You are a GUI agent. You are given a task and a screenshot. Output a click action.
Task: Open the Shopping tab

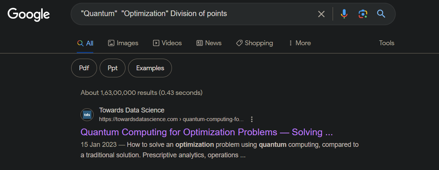point(254,43)
